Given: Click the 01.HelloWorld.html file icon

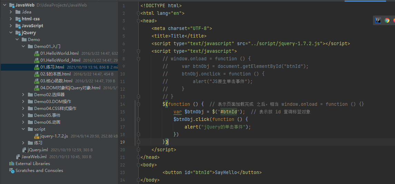Looking at the screenshot, I should [37, 53].
